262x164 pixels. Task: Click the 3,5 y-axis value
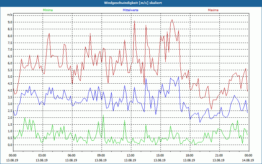coord(10,97)
